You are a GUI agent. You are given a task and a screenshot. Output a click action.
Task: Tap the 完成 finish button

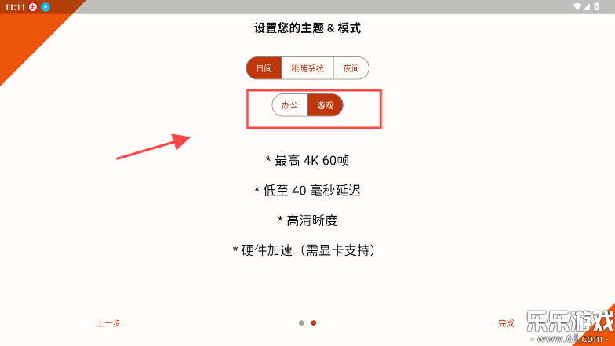[x=506, y=323]
